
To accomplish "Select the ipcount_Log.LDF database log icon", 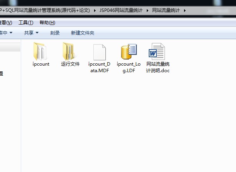I will point(129,51).
